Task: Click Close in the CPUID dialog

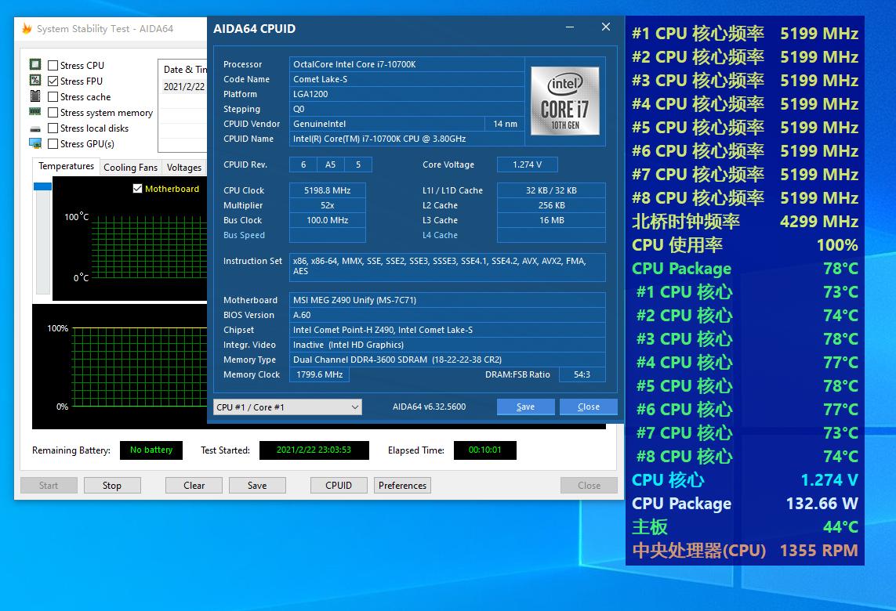Action: pyautogui.click(x=589, y=407)
